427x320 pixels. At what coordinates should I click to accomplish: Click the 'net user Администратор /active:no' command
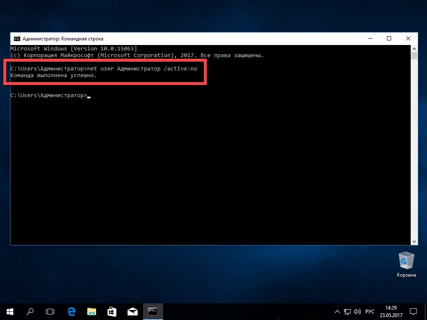142,69
